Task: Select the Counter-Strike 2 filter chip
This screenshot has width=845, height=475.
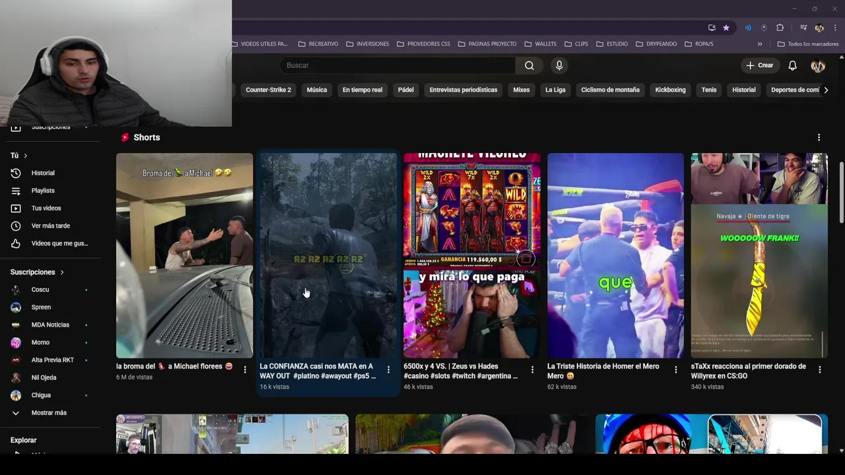Action: (x=268, y=90)
